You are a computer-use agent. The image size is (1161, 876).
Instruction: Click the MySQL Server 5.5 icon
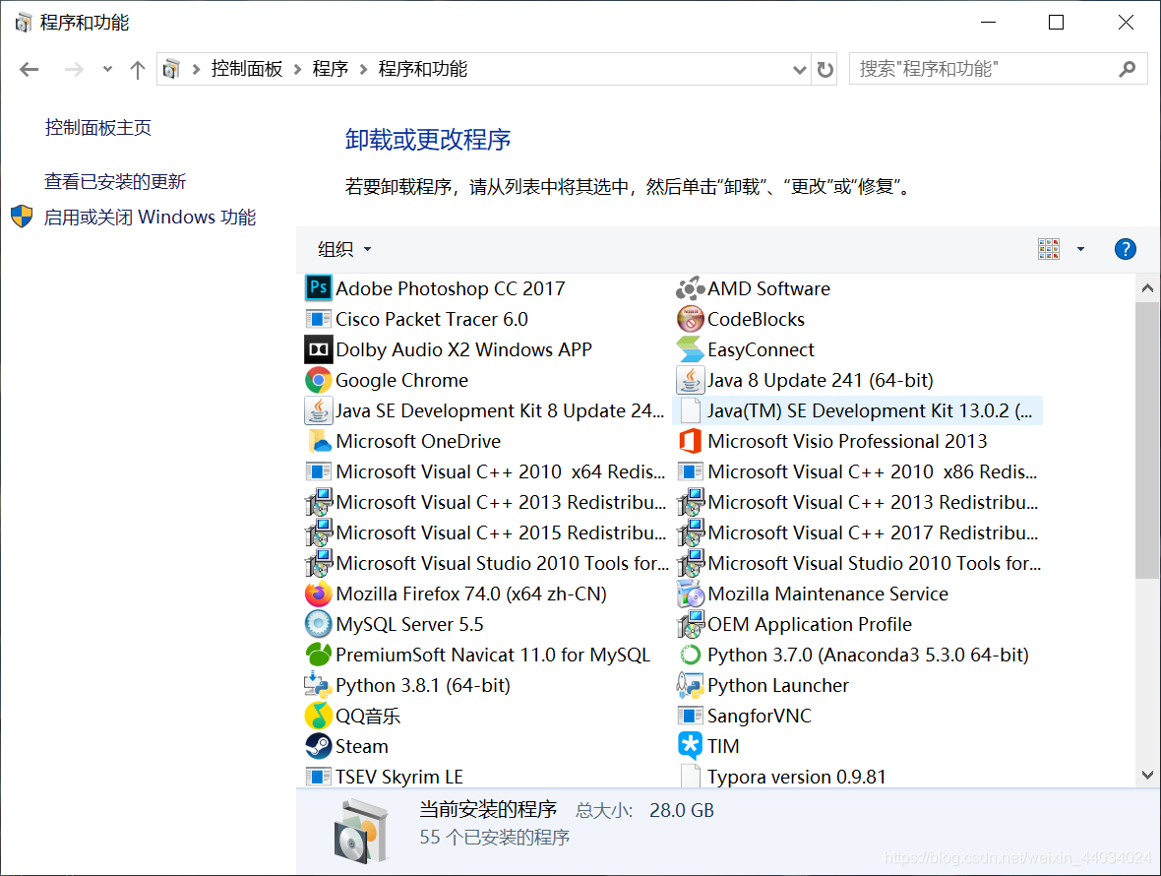click(x=319, y=624)
